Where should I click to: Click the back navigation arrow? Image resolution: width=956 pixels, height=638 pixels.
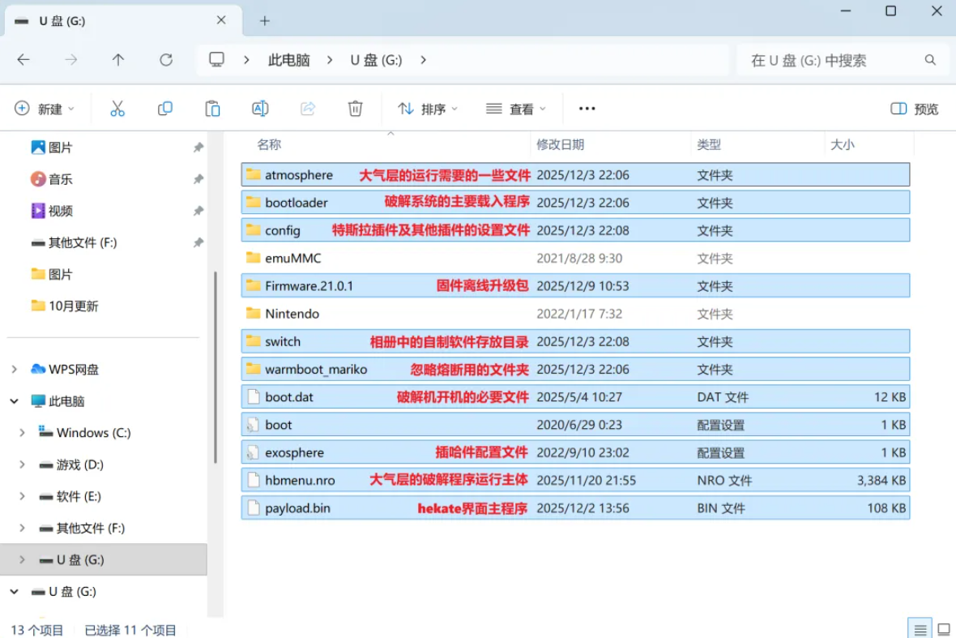[24, 59]
